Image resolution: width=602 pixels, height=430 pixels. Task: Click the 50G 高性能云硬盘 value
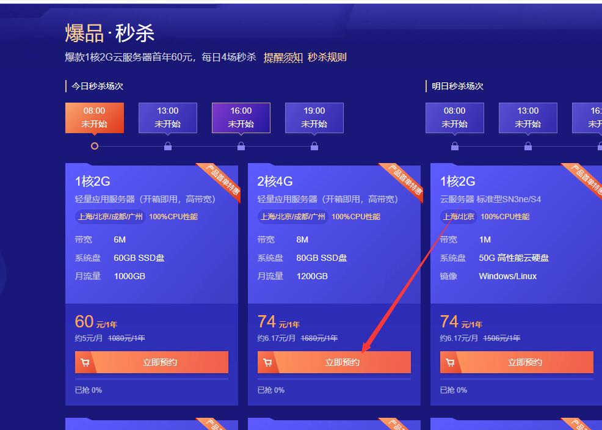coord(513,258)
